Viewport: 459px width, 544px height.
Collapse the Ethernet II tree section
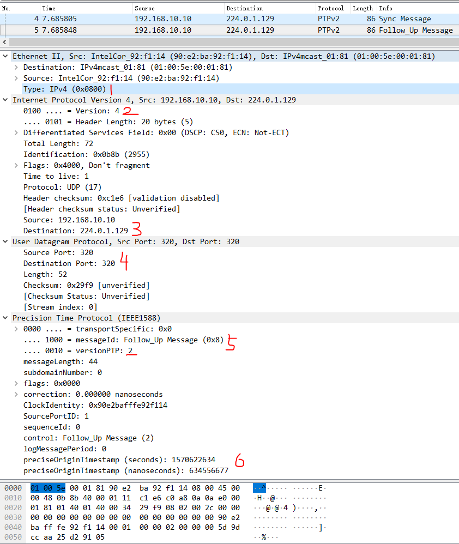pyautogui.click(x=5, y=56)
